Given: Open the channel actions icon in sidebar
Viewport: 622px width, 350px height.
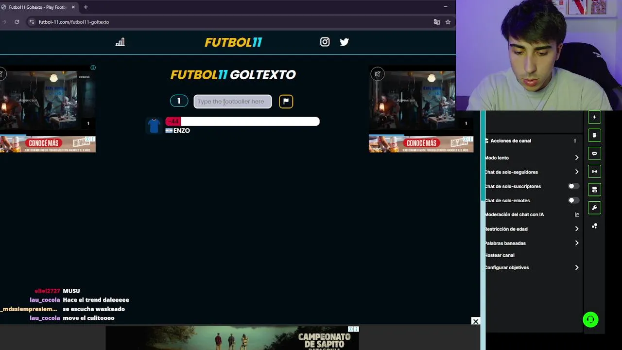Looking at the screenshot, I should (x=594, y=190).
